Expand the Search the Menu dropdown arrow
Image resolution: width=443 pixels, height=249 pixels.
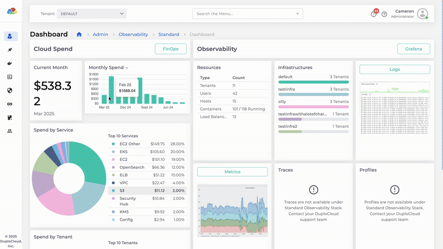coord(298,13)
